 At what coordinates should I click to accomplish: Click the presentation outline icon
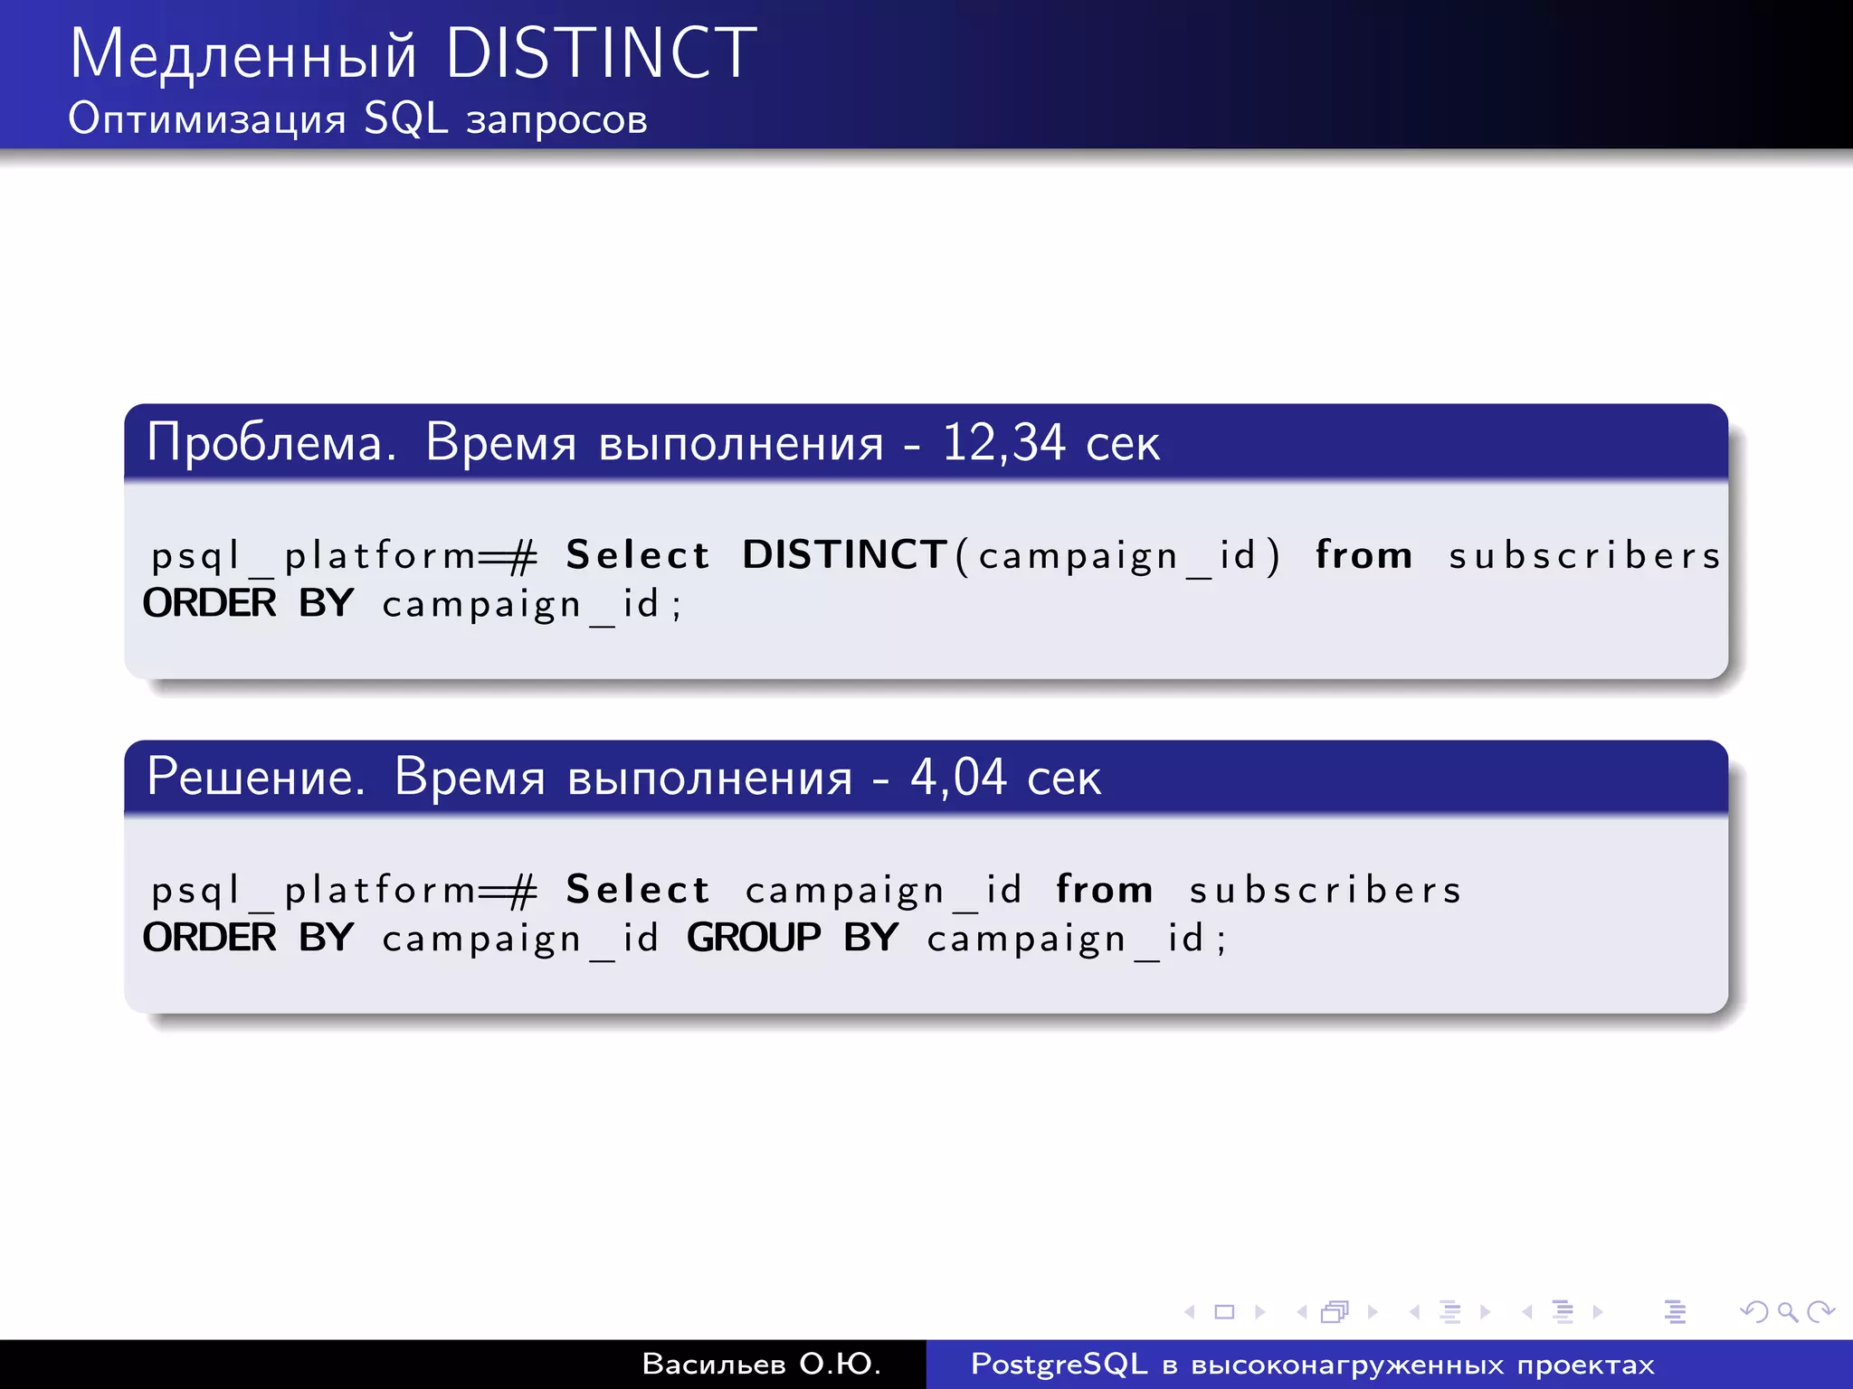(x=1675, y=1311)
